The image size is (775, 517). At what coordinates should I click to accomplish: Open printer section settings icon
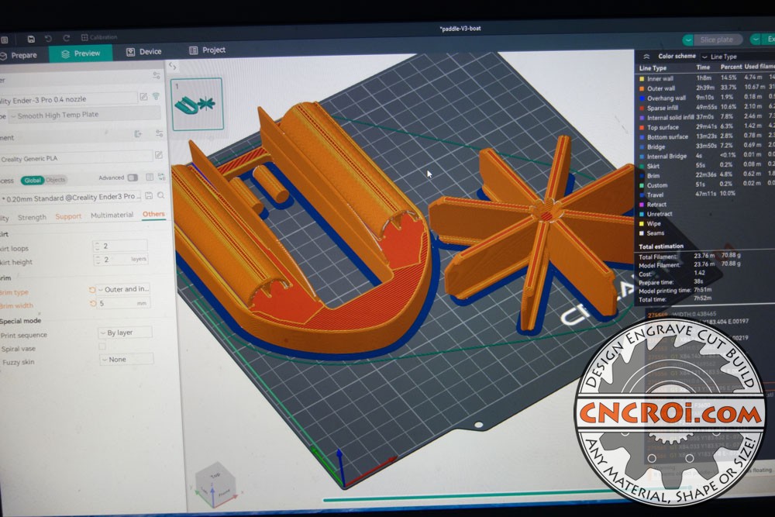click(157, 75)
